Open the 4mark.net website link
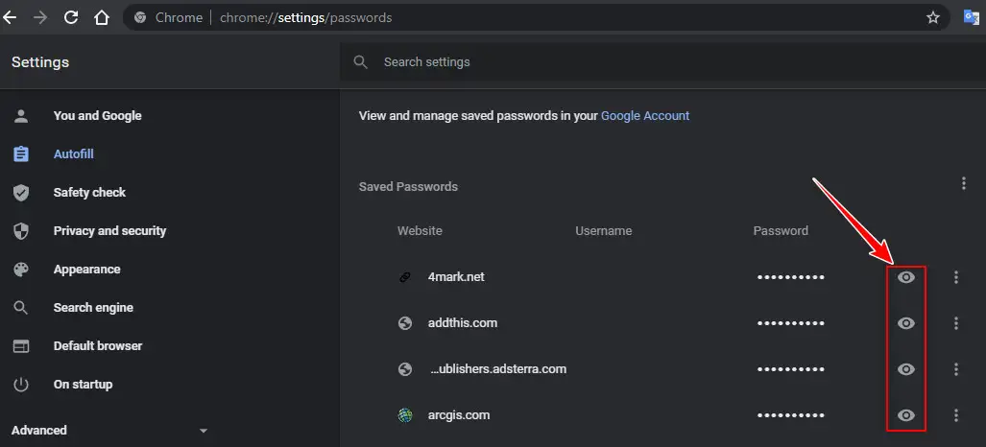 [x=456, y=277]
